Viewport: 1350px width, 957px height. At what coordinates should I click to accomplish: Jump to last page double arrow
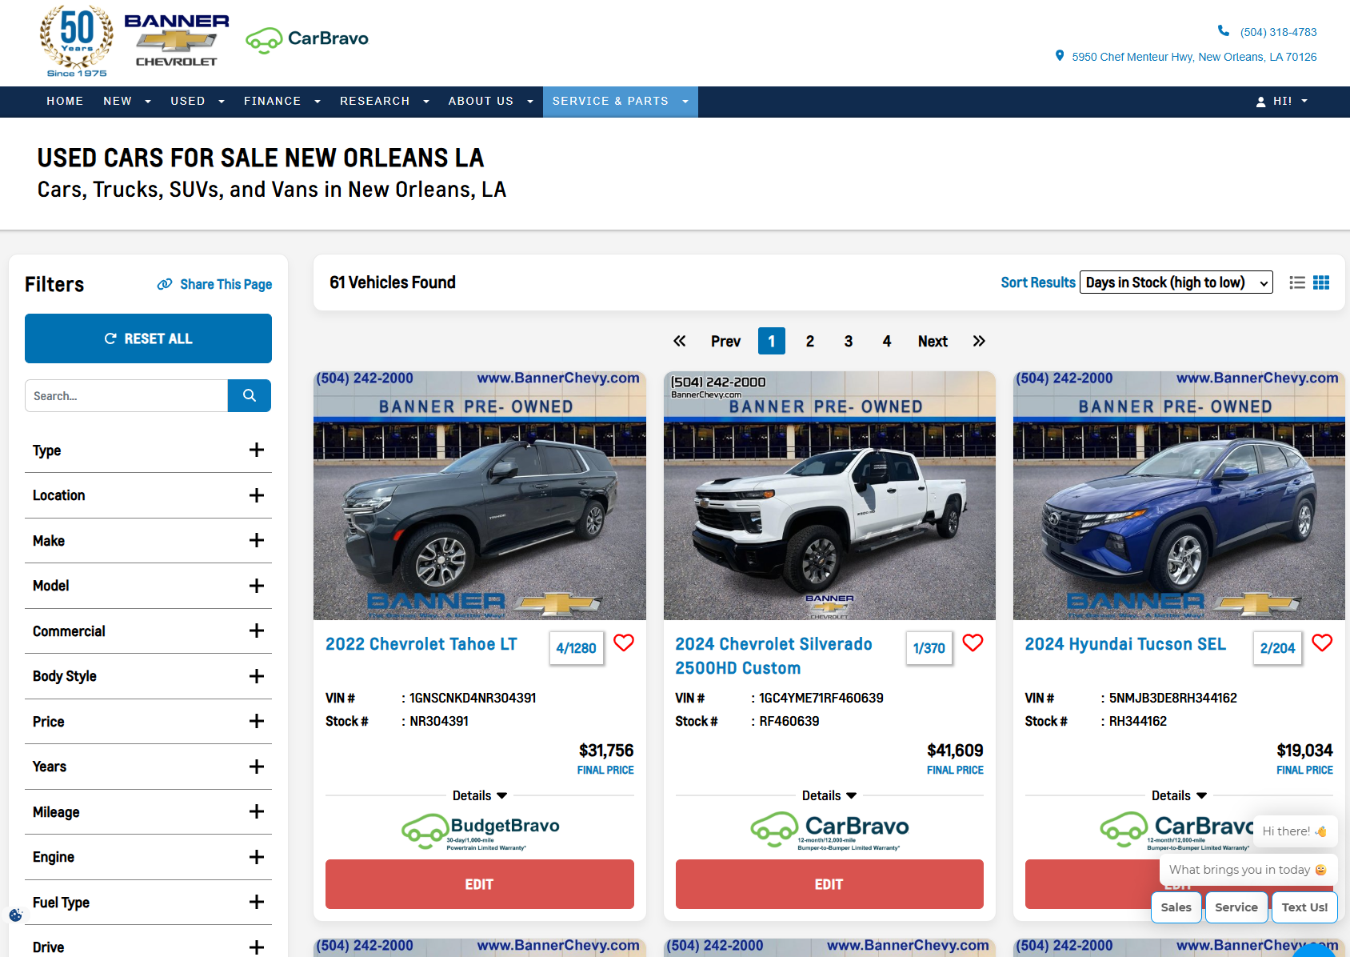(979, 341)
